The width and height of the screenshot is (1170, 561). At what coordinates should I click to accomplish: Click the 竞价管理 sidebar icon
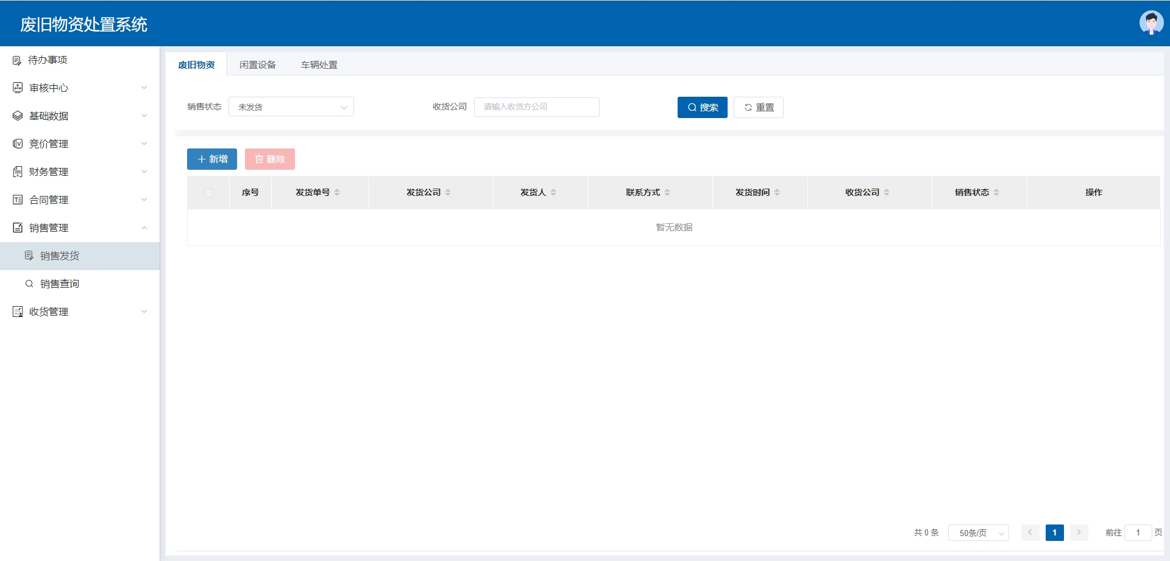click(18, 144)
